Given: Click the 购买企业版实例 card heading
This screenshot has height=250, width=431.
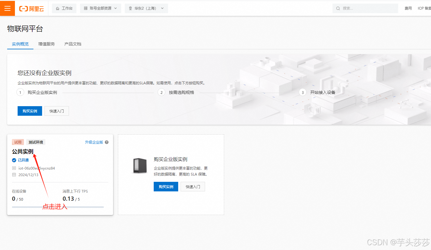Looking at the screenshot, I should click(x=170, y=159).
